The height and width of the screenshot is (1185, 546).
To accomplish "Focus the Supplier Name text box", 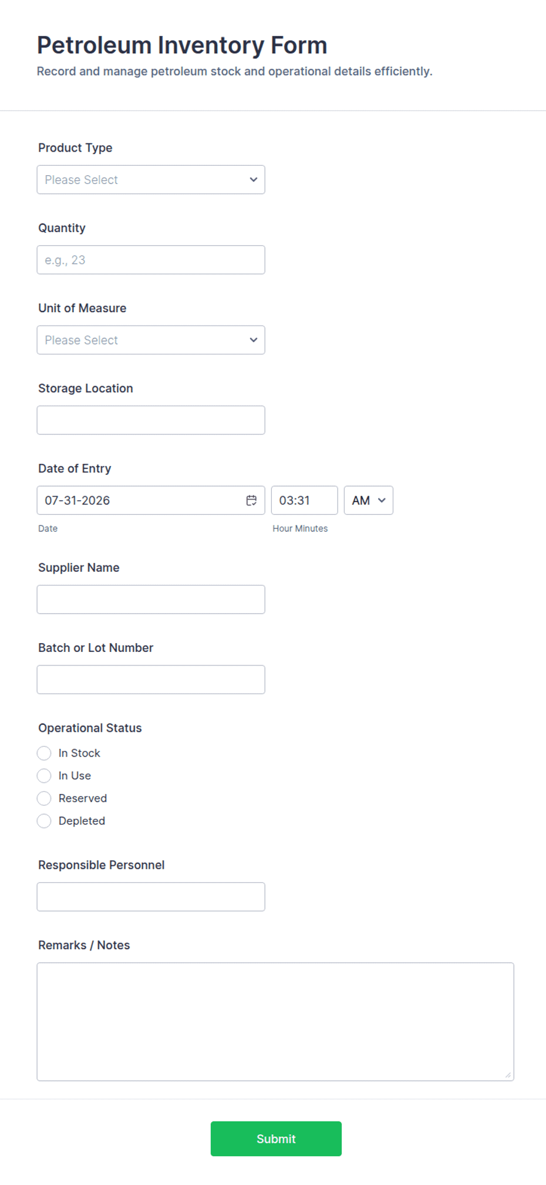I will click(x=151, y=600).
